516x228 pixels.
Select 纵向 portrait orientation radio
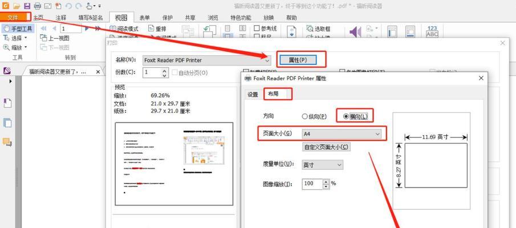(x=304, y=116)
